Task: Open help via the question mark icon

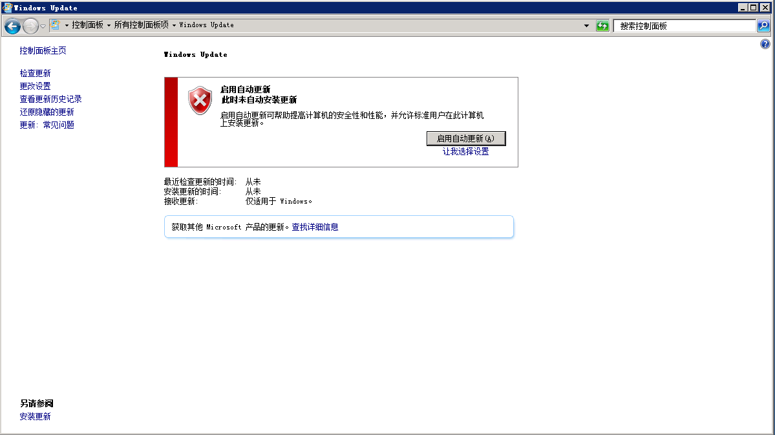Action: 765,43
